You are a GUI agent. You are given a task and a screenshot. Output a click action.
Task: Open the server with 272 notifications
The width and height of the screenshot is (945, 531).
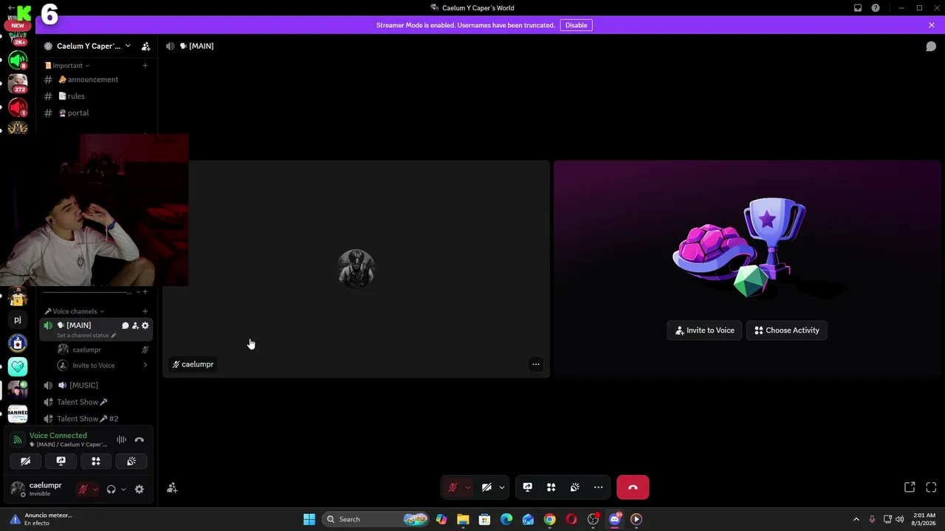coord(18,83)
